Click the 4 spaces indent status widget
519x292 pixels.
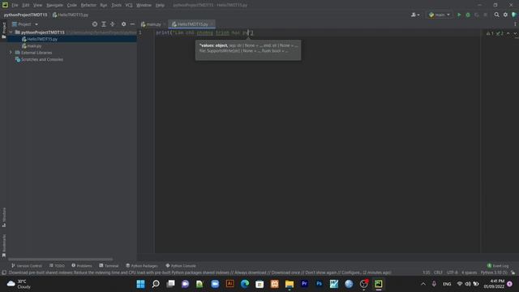(x=470, y=273)
